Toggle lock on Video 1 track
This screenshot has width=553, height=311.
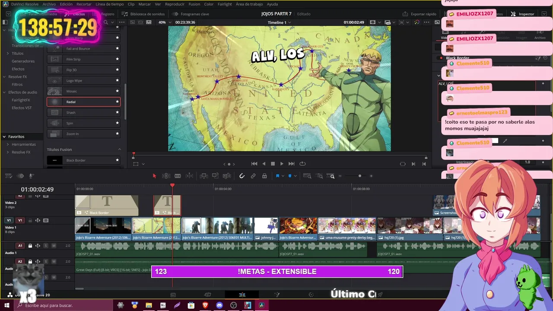30,220
